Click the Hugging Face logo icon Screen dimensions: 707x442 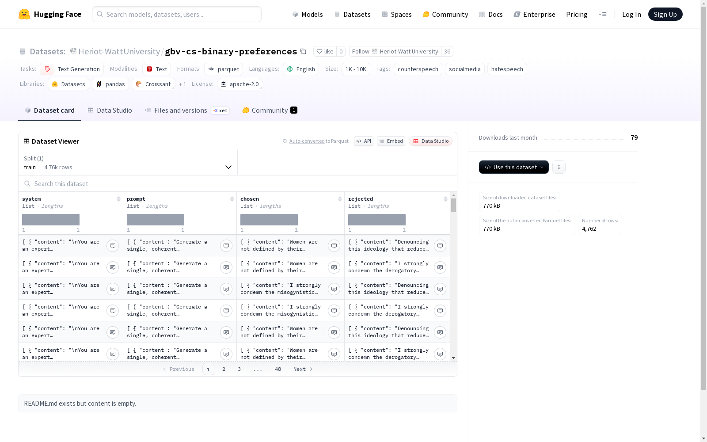(24, 14)
